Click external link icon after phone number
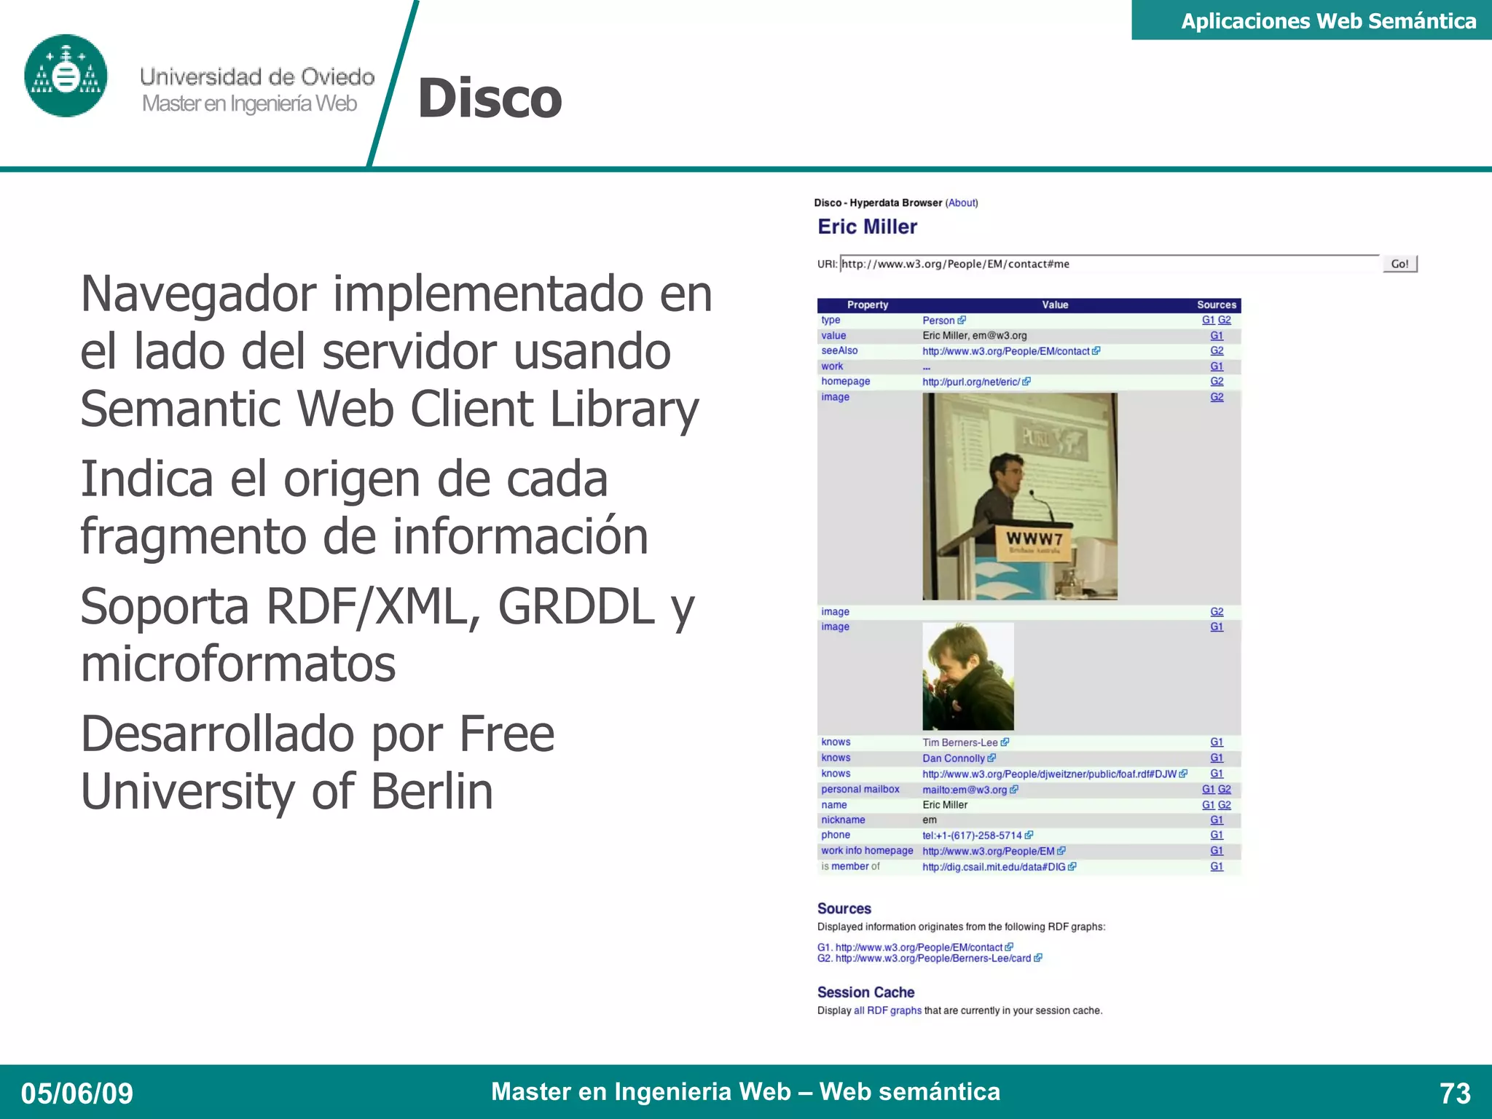 click(x=1029, y=836)
